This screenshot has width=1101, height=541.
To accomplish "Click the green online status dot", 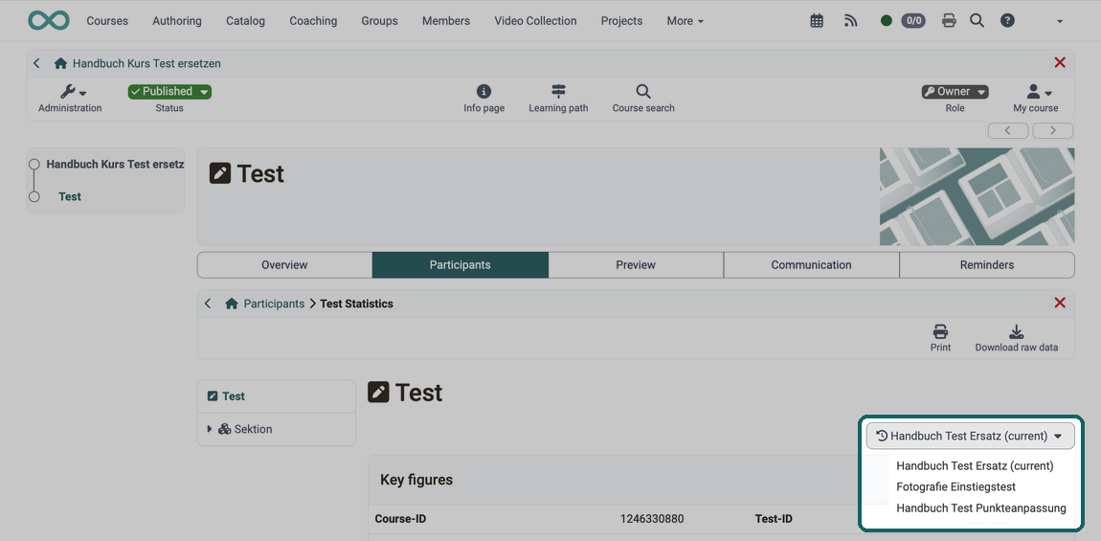I will pyautogui.click(x=887, y=21).
